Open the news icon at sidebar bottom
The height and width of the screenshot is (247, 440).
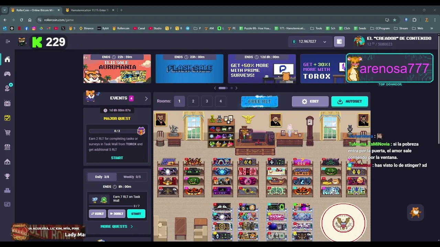point(7,204)
